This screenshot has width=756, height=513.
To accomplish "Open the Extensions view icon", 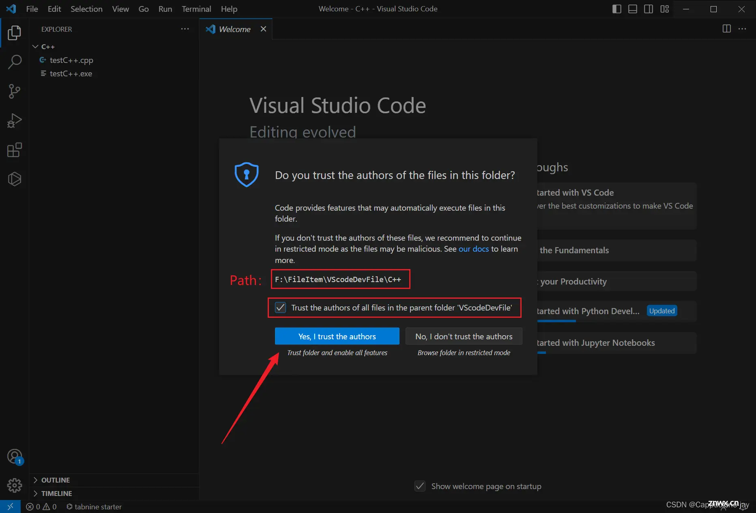I will pyautogui.click(x=14, y=150).
